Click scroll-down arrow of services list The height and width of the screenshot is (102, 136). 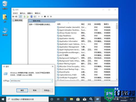(117, 79)
